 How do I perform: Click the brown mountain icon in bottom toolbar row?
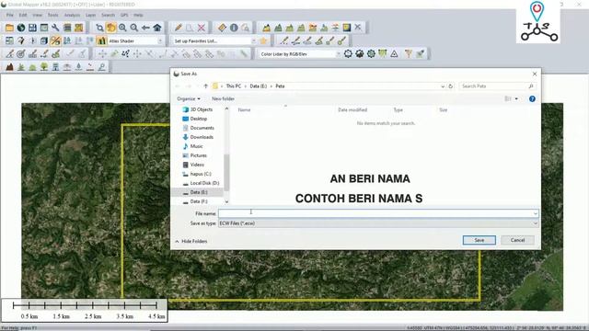[x=9, y=67]
